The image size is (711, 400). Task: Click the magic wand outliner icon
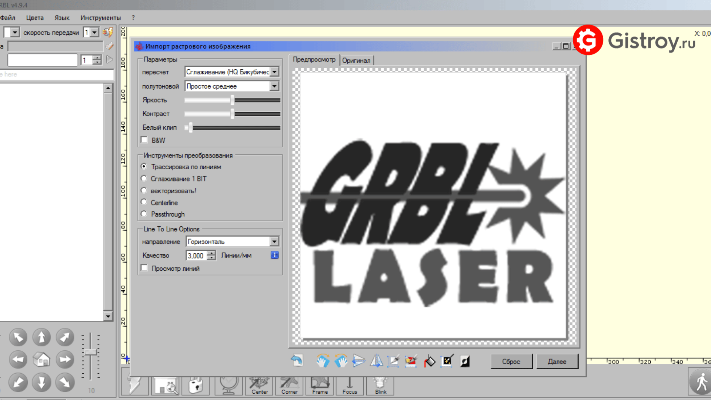(x=447, y=360)
